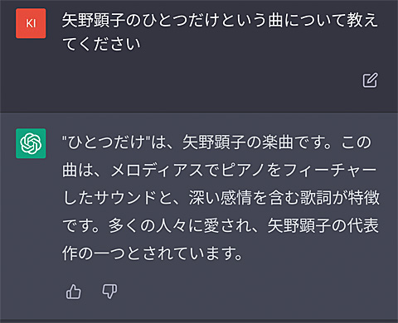Click the green ChatGPT logo avatar

pos(31,143)
